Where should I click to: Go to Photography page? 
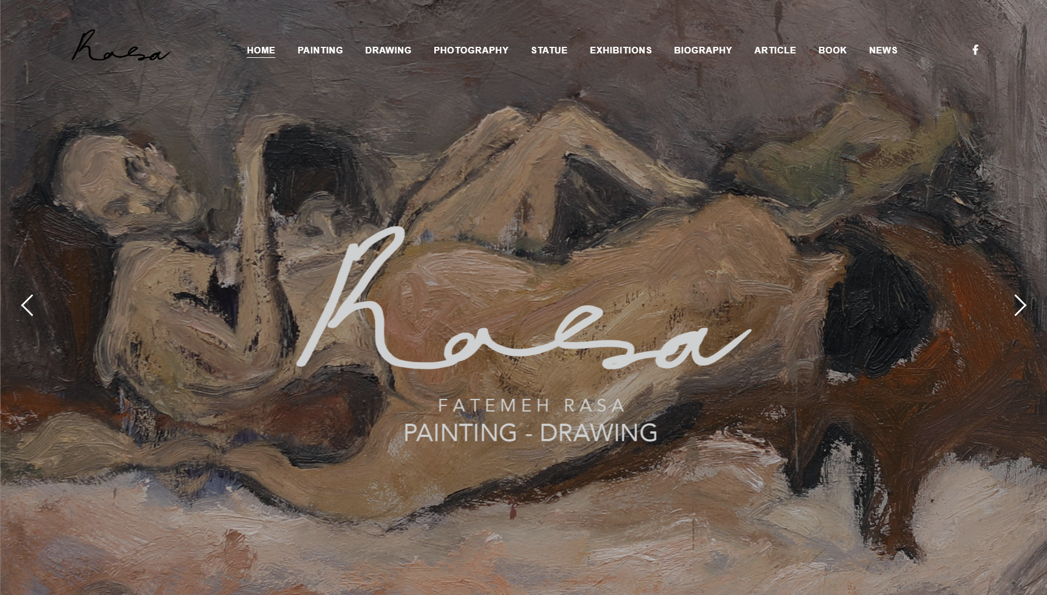471,50
